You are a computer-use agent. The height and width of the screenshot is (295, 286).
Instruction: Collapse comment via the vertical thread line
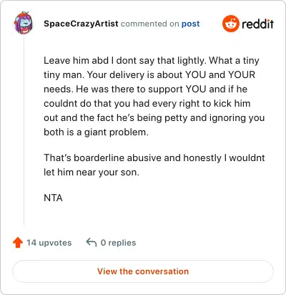[24, 130]
